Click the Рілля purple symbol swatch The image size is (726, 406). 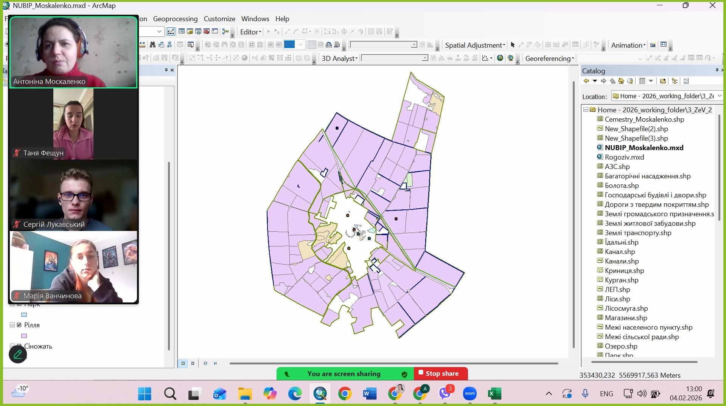(x=24, y=336)
